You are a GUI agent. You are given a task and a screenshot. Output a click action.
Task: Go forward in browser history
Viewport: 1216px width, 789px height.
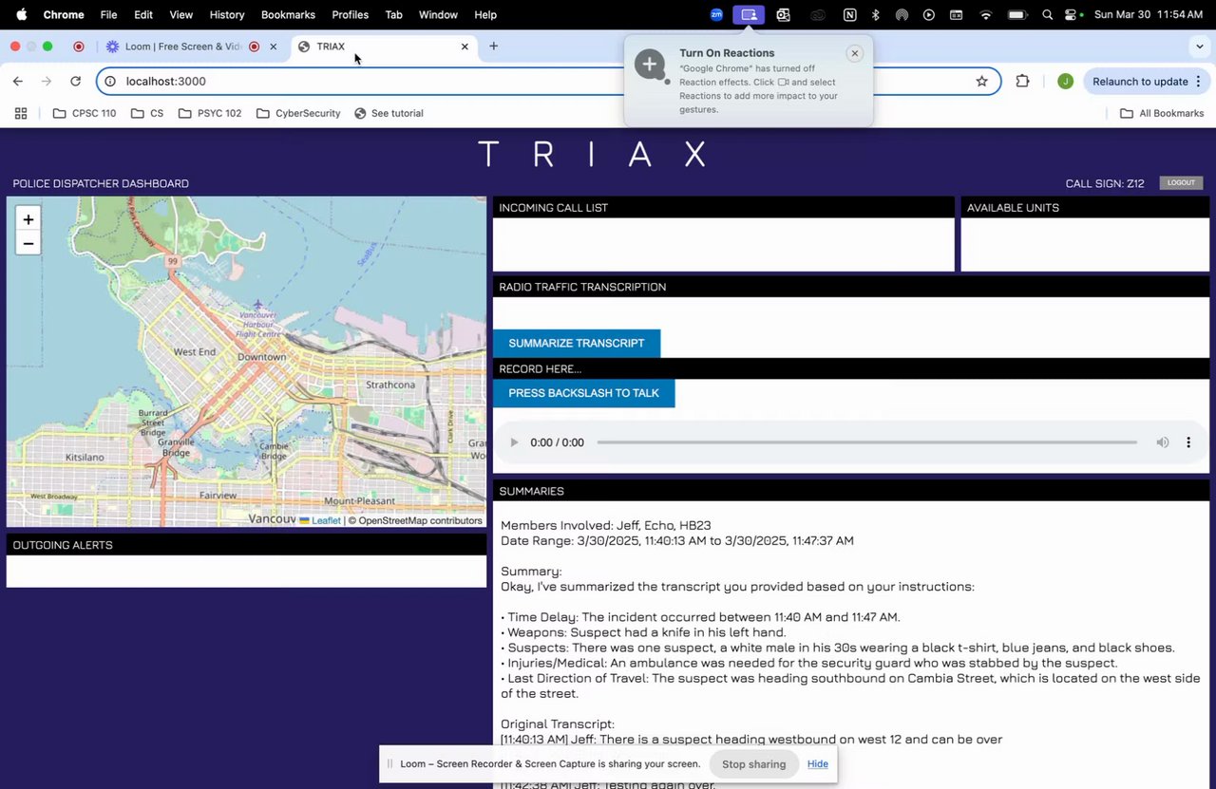coord(46,82)
